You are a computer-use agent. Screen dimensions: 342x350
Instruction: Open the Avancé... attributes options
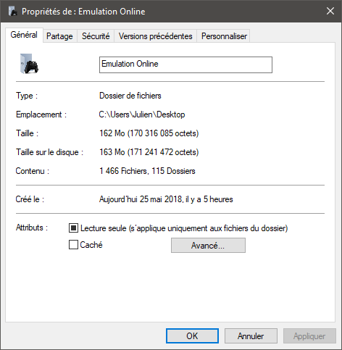(208, 246)
